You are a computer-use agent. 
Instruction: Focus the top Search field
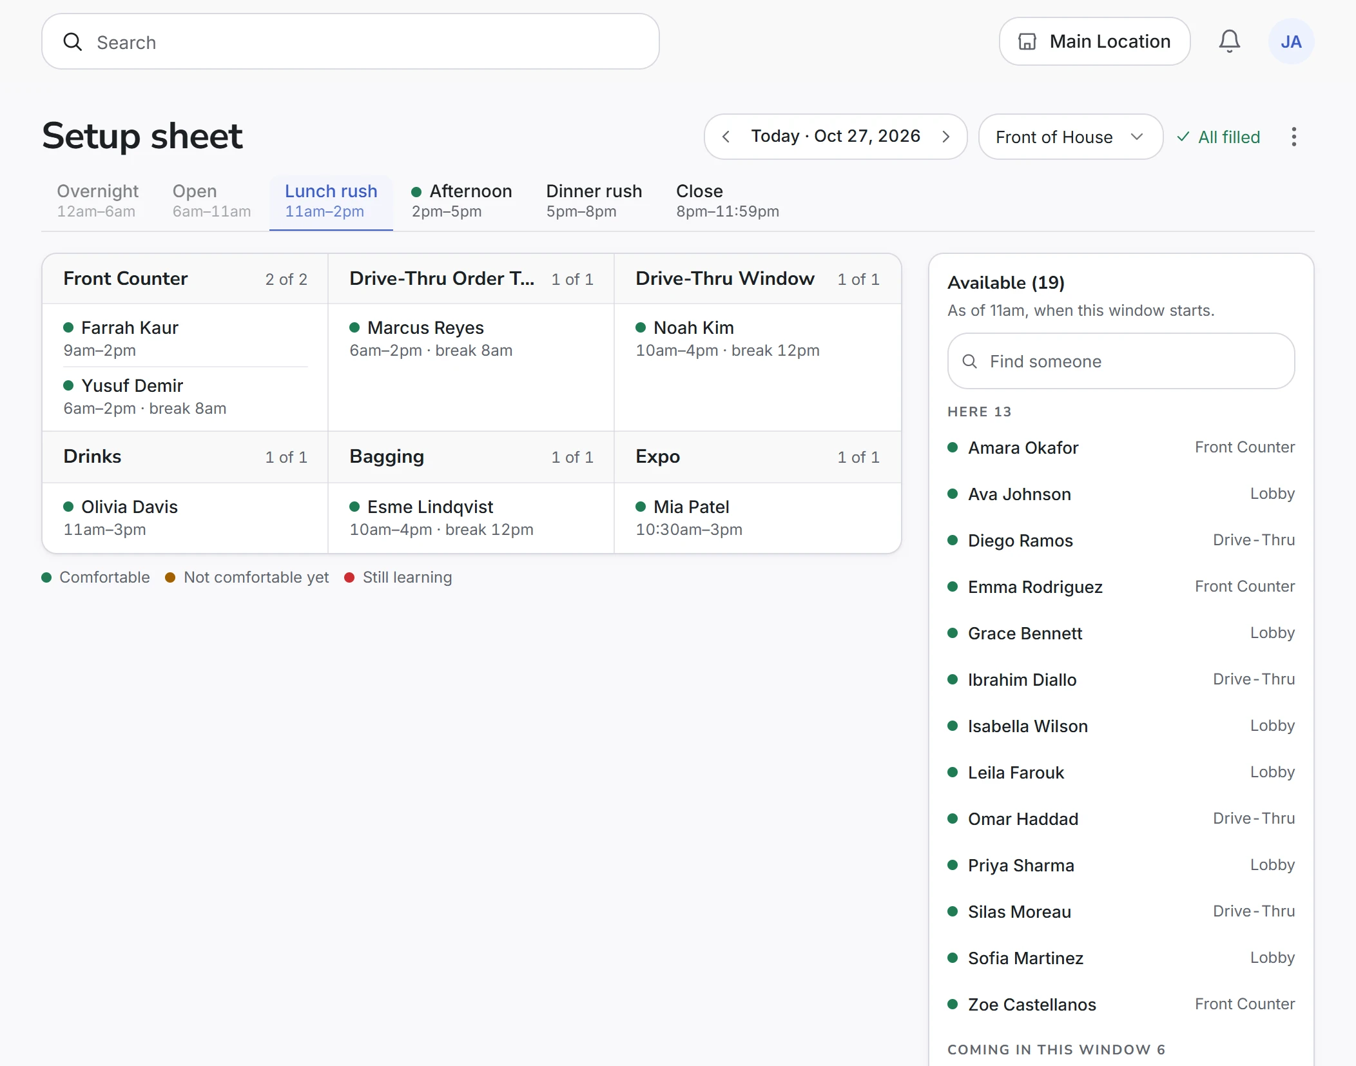click(351, 42)
